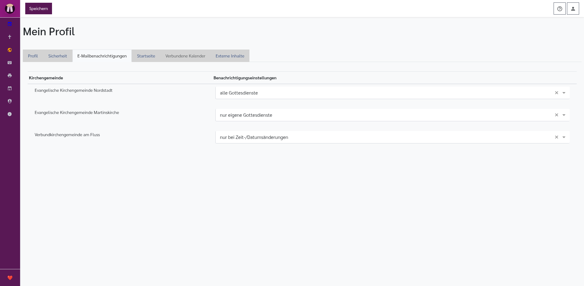Expand dropdown arrow for Nordstadt notifications

[x=564, y=93]
